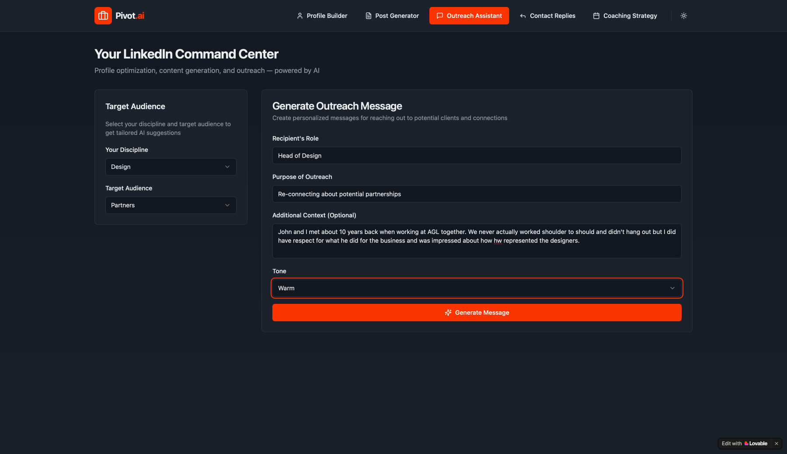Screen dimensions: 787x454
Task: Click the chat bubble icon in Outreach Assistant
Action: [x=440, y=16]
